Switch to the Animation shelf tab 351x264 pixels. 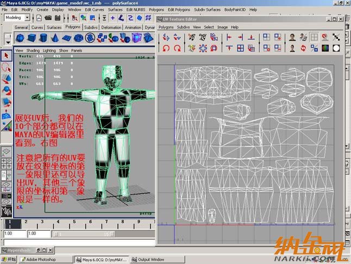(133, 27)
